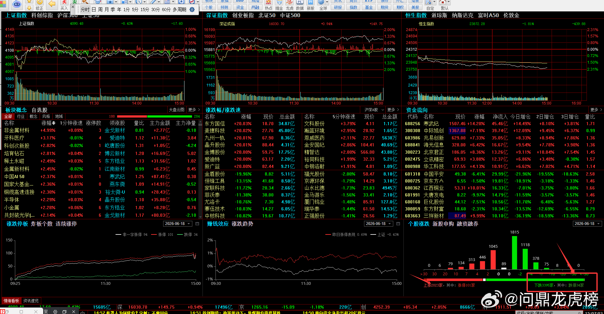Switch to 科创综指 index tab
This screenshot has width=604, height=314.
(x=42, y=15)
